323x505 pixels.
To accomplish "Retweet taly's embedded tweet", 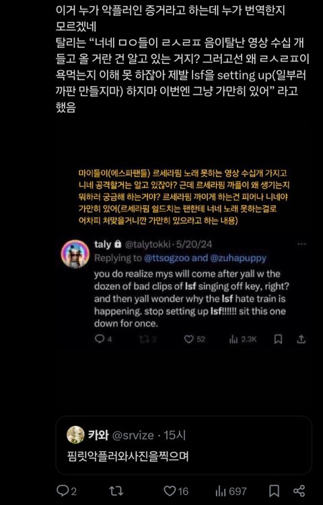I will click(147, 339).
